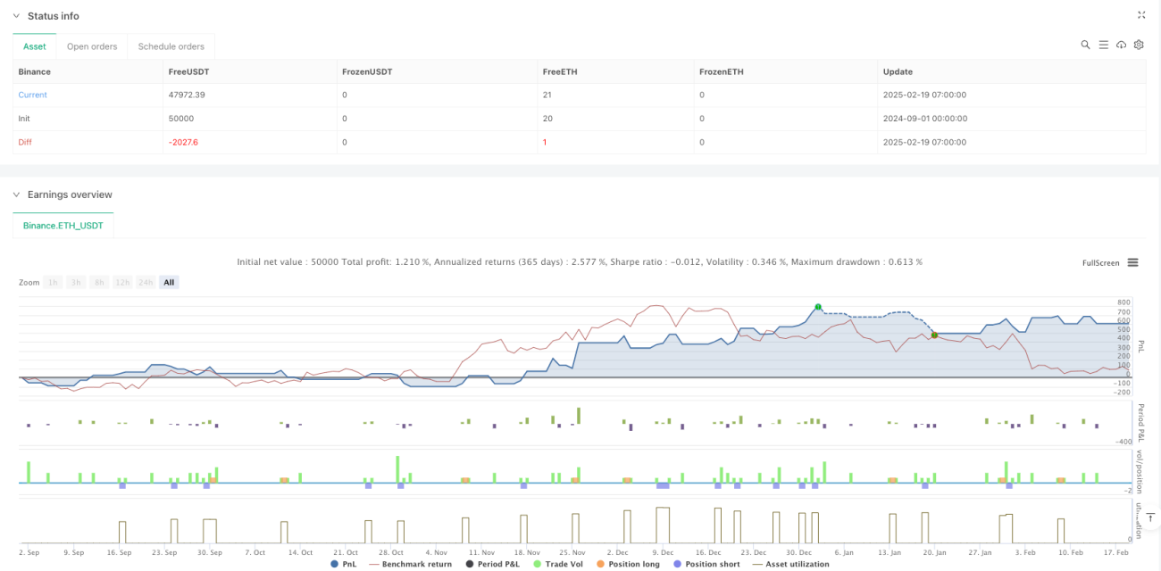The width and height of the screenshot is (1161, 571).
Task: Click the cloud download icon
Action: click(x=1122, y=45)
